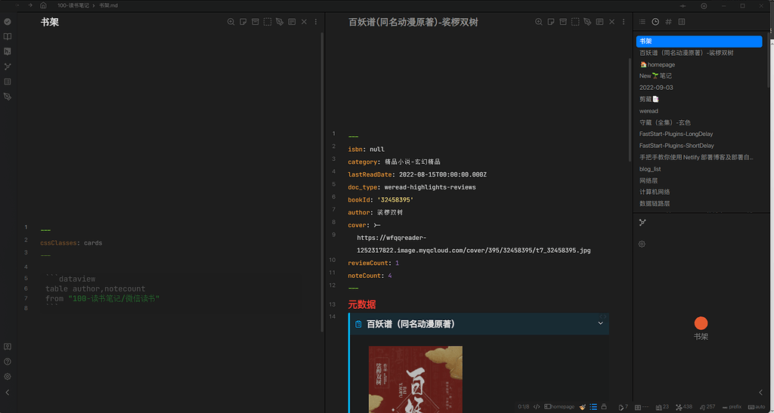Collapse the right sidebar with the chevron
The image size is (774, 413).
click(760, 393)
